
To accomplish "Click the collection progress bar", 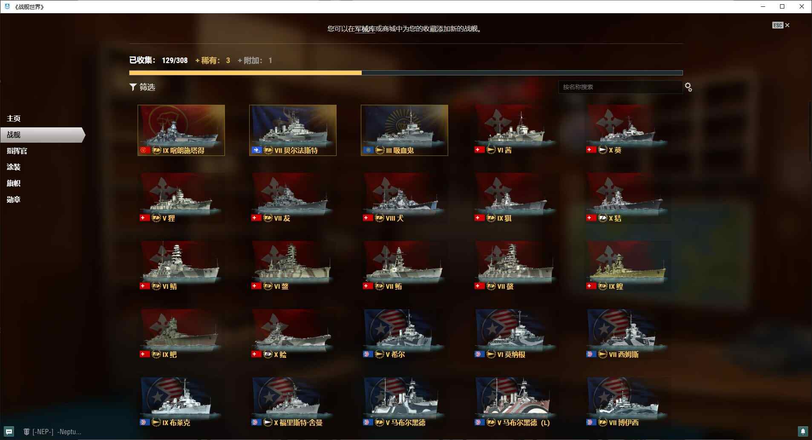I will point(406,73).
